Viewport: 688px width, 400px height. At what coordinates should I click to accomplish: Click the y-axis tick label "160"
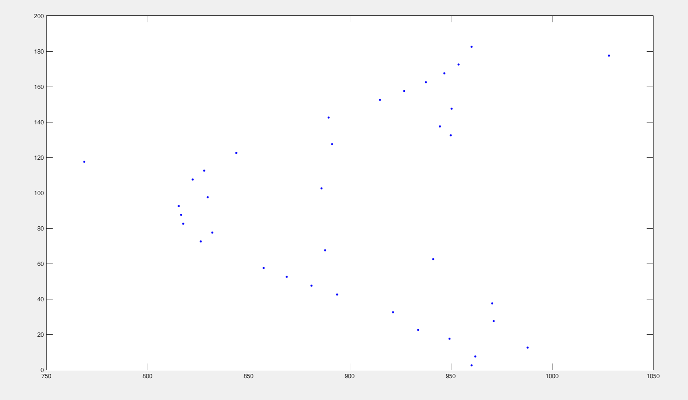click(x=39, y=87)
